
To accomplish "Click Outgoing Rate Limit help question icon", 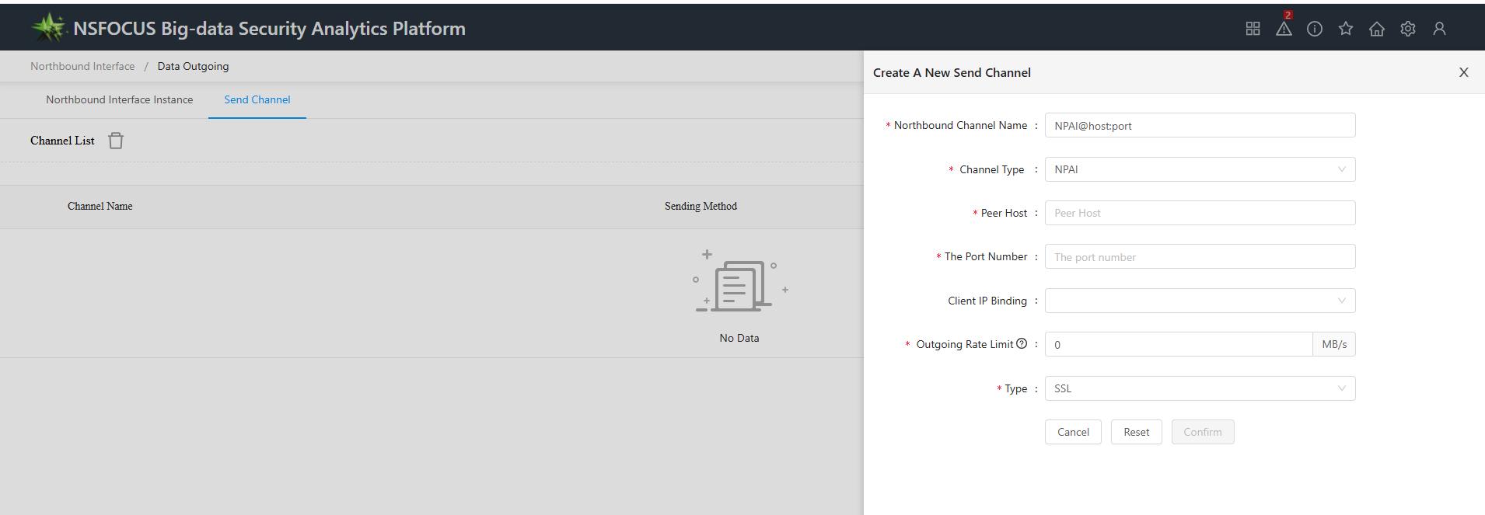I will (x=1022, y=343).
